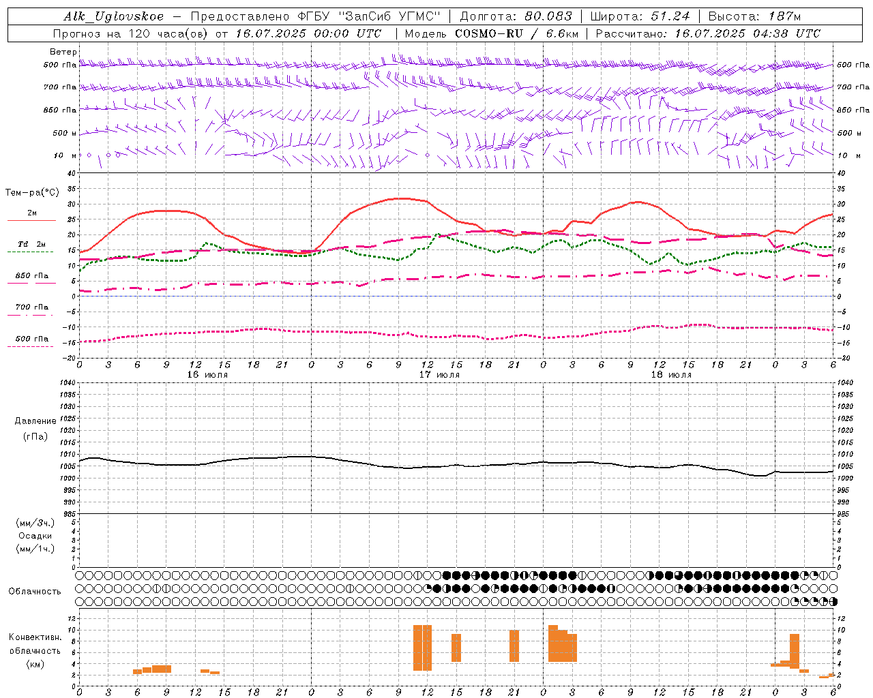Click the '850 гПа' temperature legend entry
Screen dimensions: 873x698
[31, 276]
